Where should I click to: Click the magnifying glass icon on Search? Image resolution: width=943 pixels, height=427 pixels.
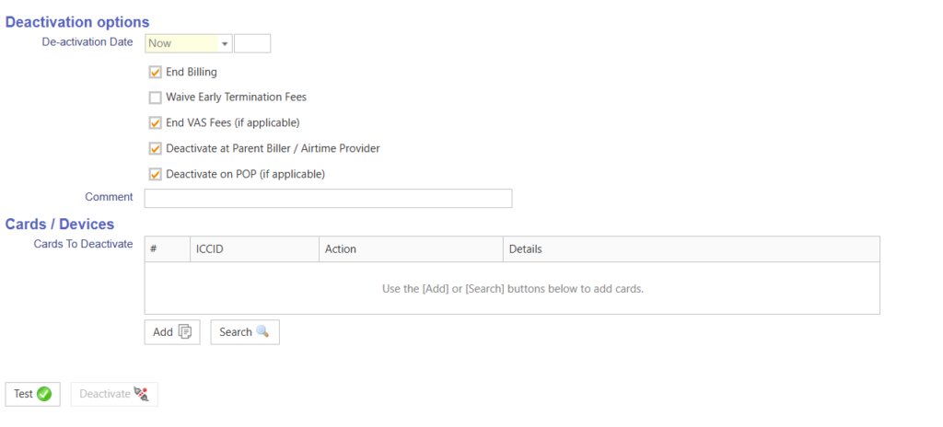(262, 332)
